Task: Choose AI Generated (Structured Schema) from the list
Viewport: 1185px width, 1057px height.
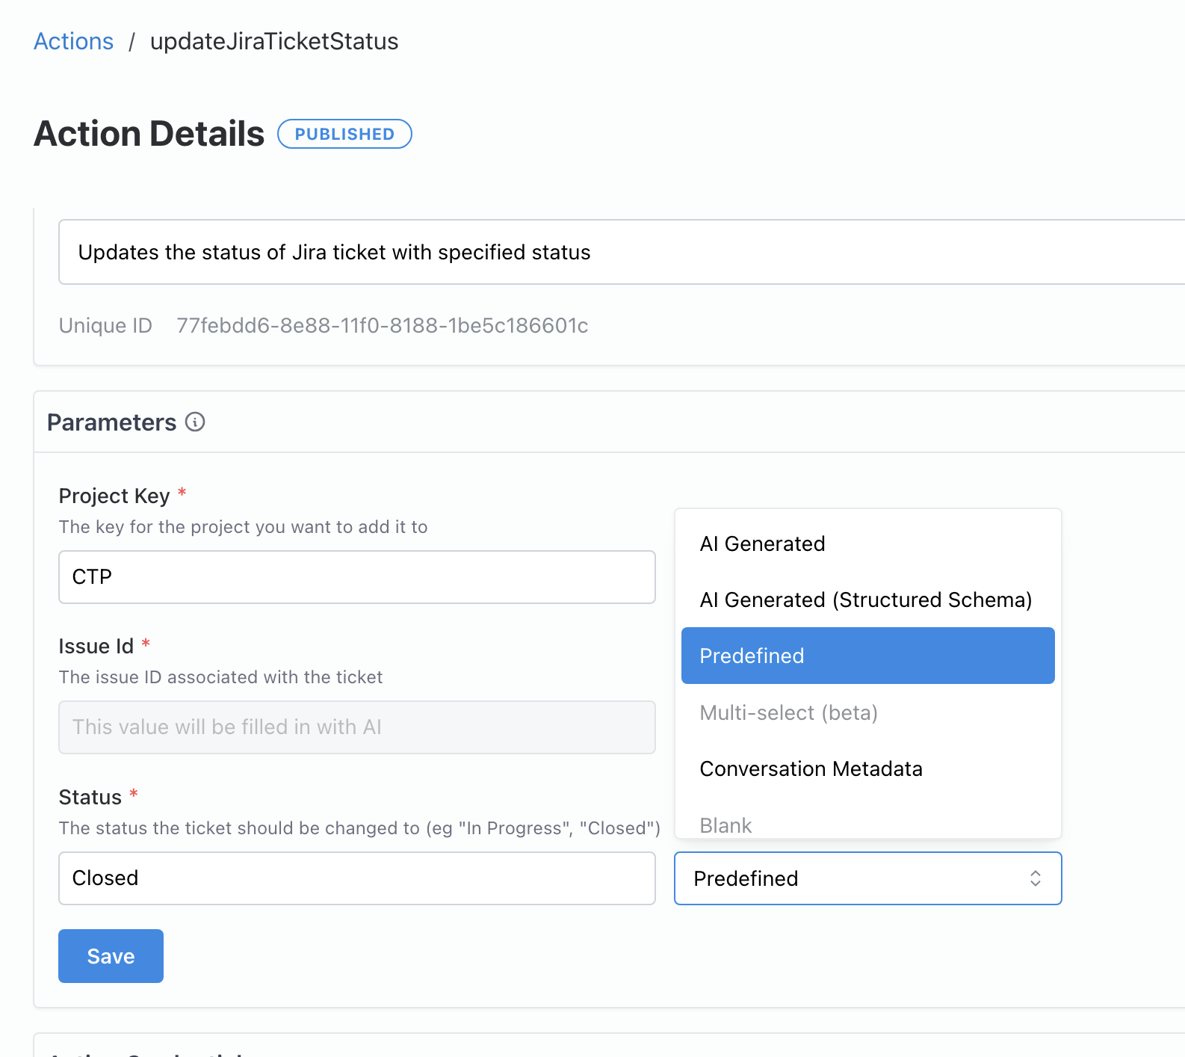Action: pyautogui.click(x=865, y=600)
